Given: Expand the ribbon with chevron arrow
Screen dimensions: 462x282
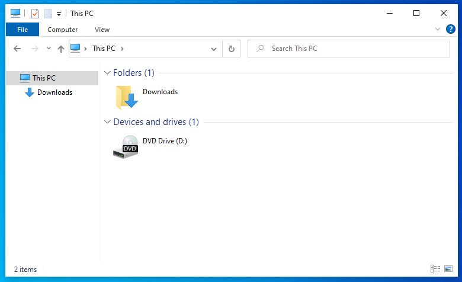Looking at the screenshot, I should pos(438,29).
